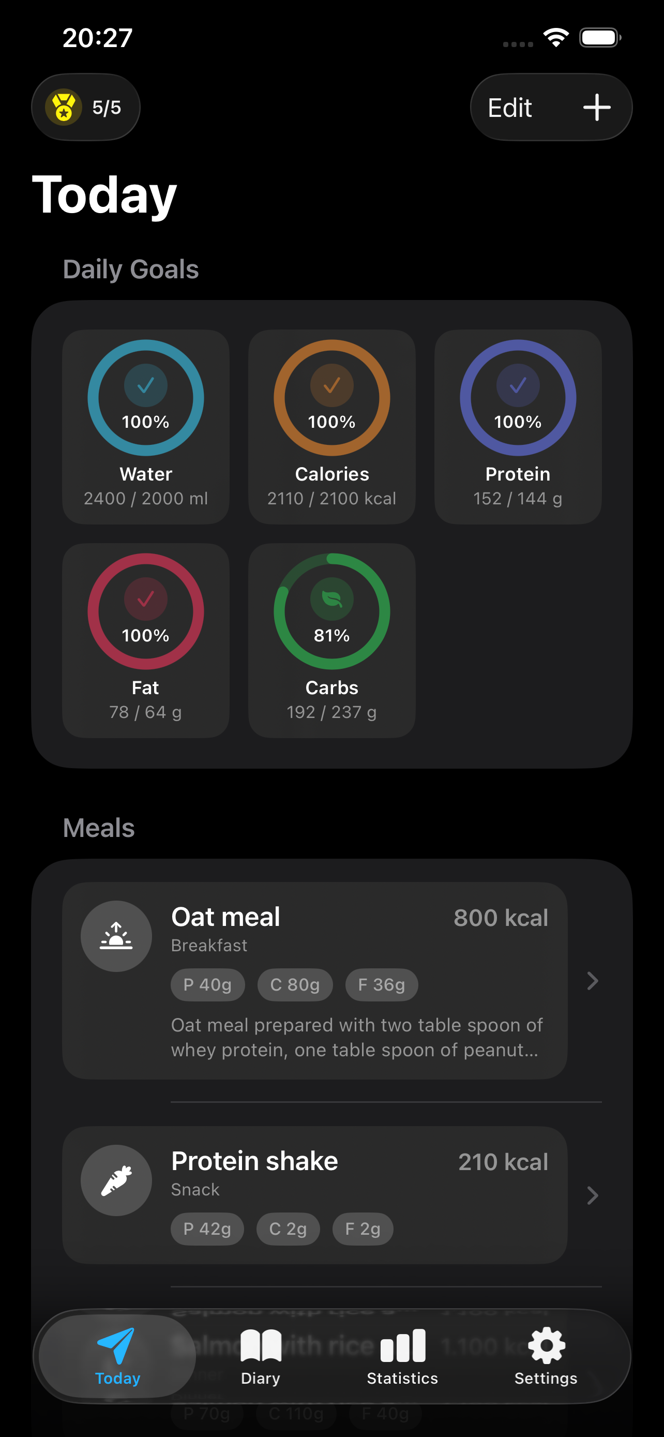
Task: Tap the carrot snack icon for Protein shake
Action: (116, 1180)
